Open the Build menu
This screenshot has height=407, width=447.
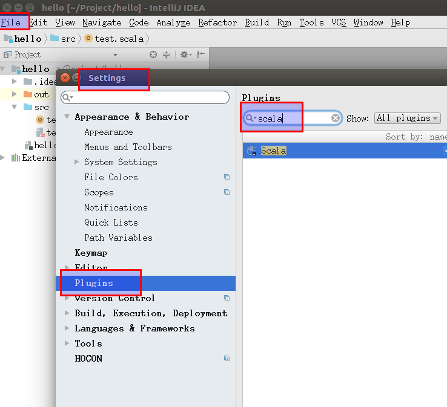tap(257, 22)
